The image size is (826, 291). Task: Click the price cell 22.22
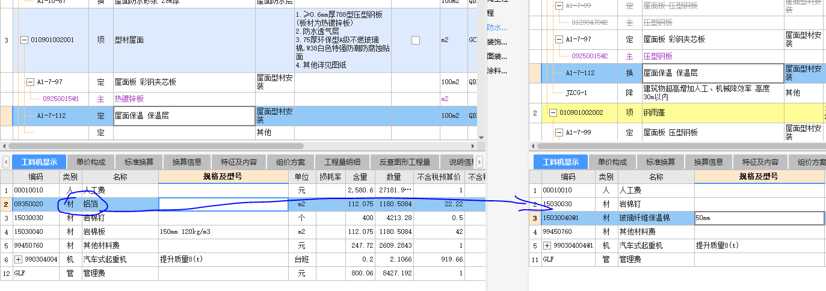(x=439, y=204)
